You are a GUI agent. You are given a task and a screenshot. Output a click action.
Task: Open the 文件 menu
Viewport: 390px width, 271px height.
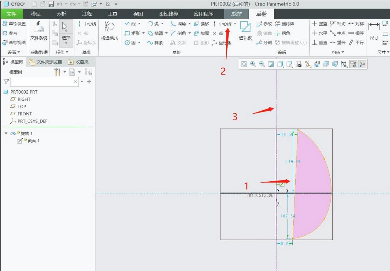[11, 14]
